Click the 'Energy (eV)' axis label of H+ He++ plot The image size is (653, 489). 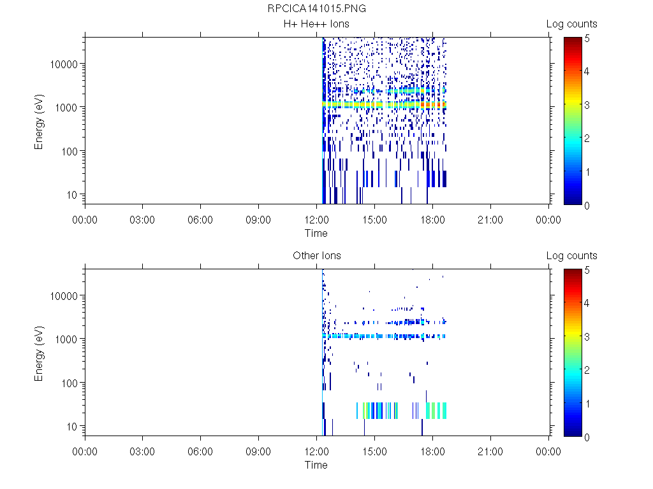[39, 122]
